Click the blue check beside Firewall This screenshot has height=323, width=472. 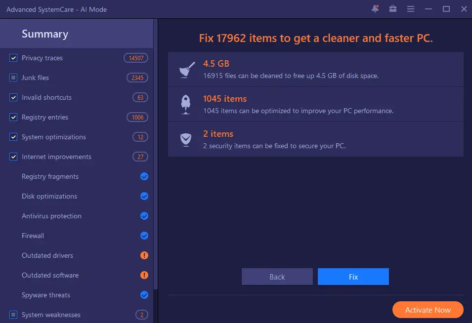[144, 236]
